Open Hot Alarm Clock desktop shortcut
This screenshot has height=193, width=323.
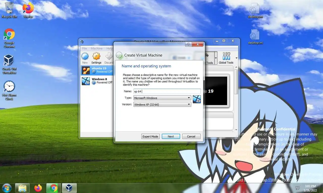click(x=9, y=90)
